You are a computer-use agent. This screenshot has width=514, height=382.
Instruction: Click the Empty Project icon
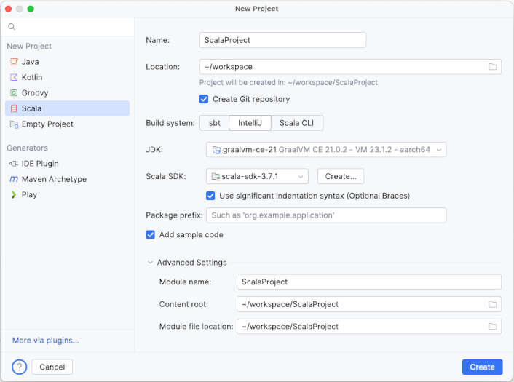(14, 124)
